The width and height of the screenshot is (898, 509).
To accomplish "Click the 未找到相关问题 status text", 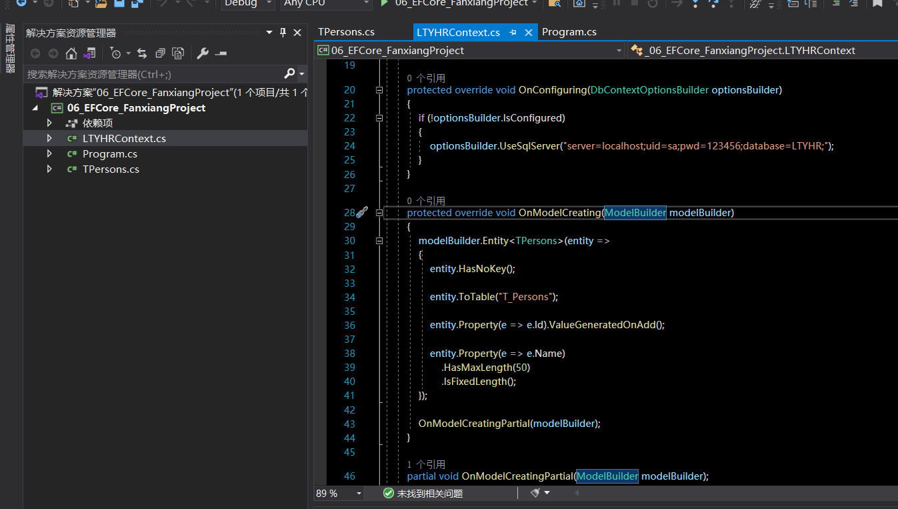I will pos(430,494).
